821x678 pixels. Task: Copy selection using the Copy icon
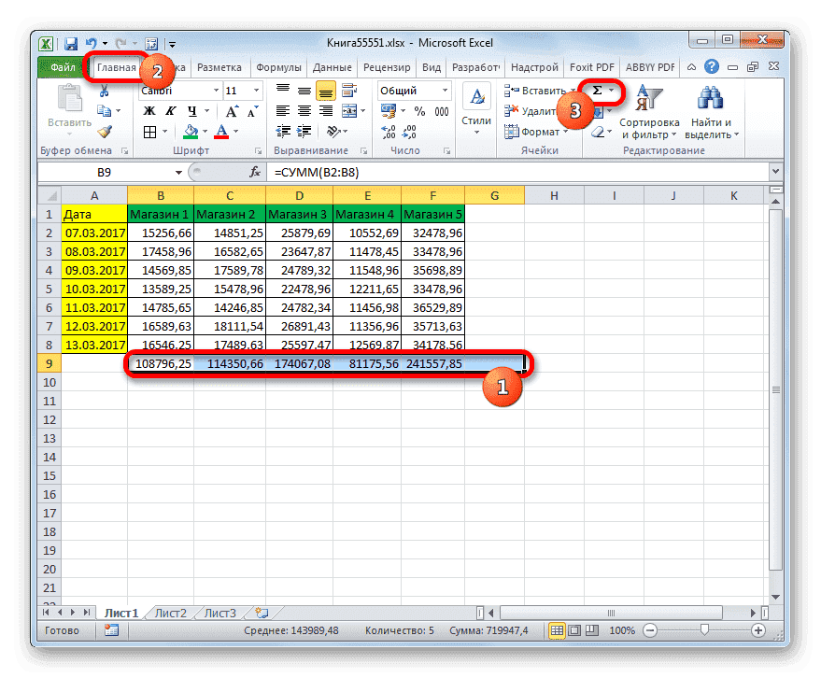click(106, 109)
